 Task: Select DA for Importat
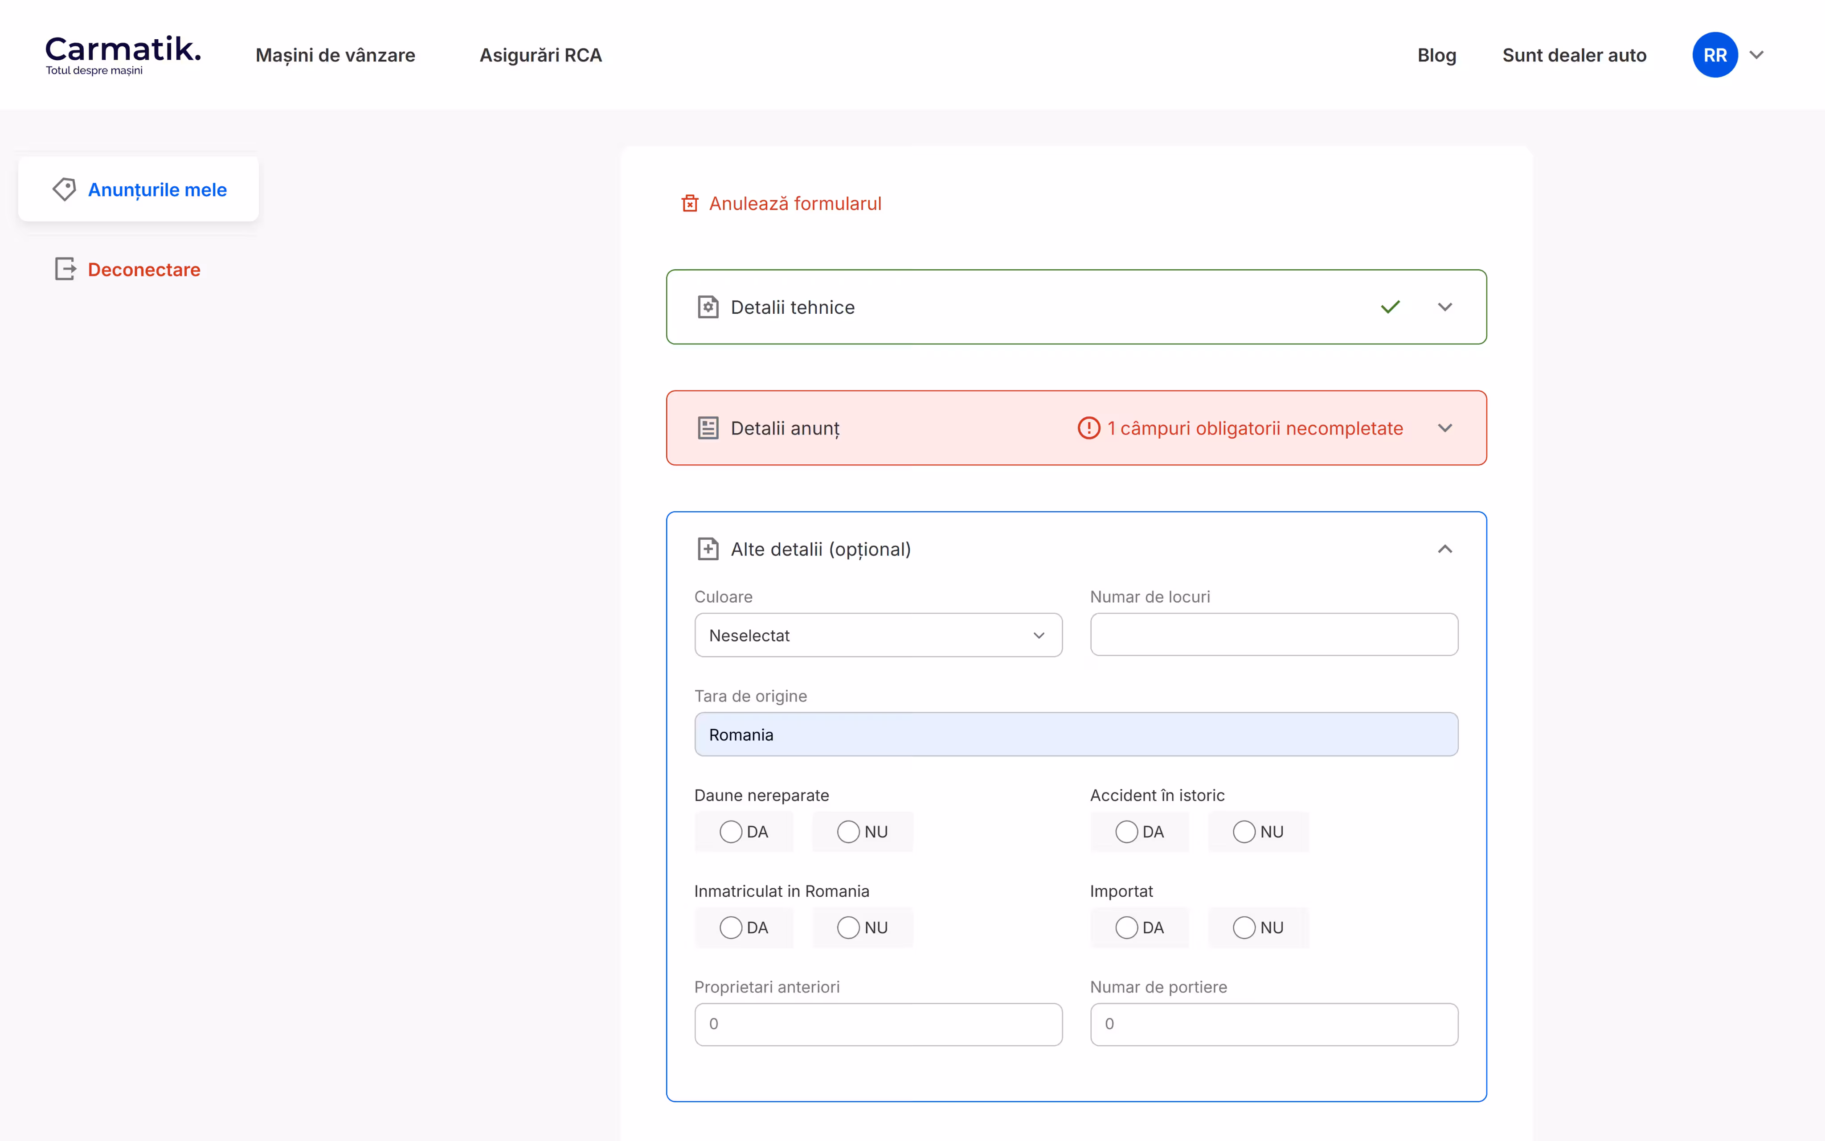(1139, 928)
